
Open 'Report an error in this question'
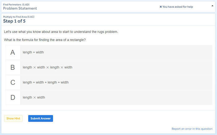click(192, 129)
